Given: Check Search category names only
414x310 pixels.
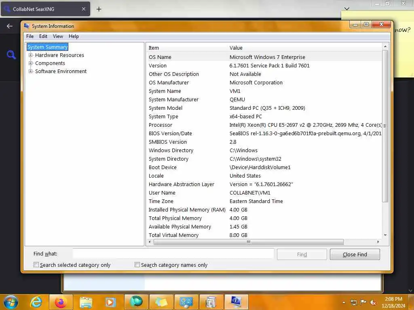Looking at the screenshot, I should 137,265.
